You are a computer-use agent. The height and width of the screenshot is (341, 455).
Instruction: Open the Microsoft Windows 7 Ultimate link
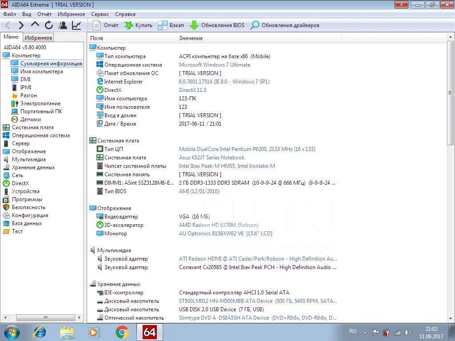215,65
